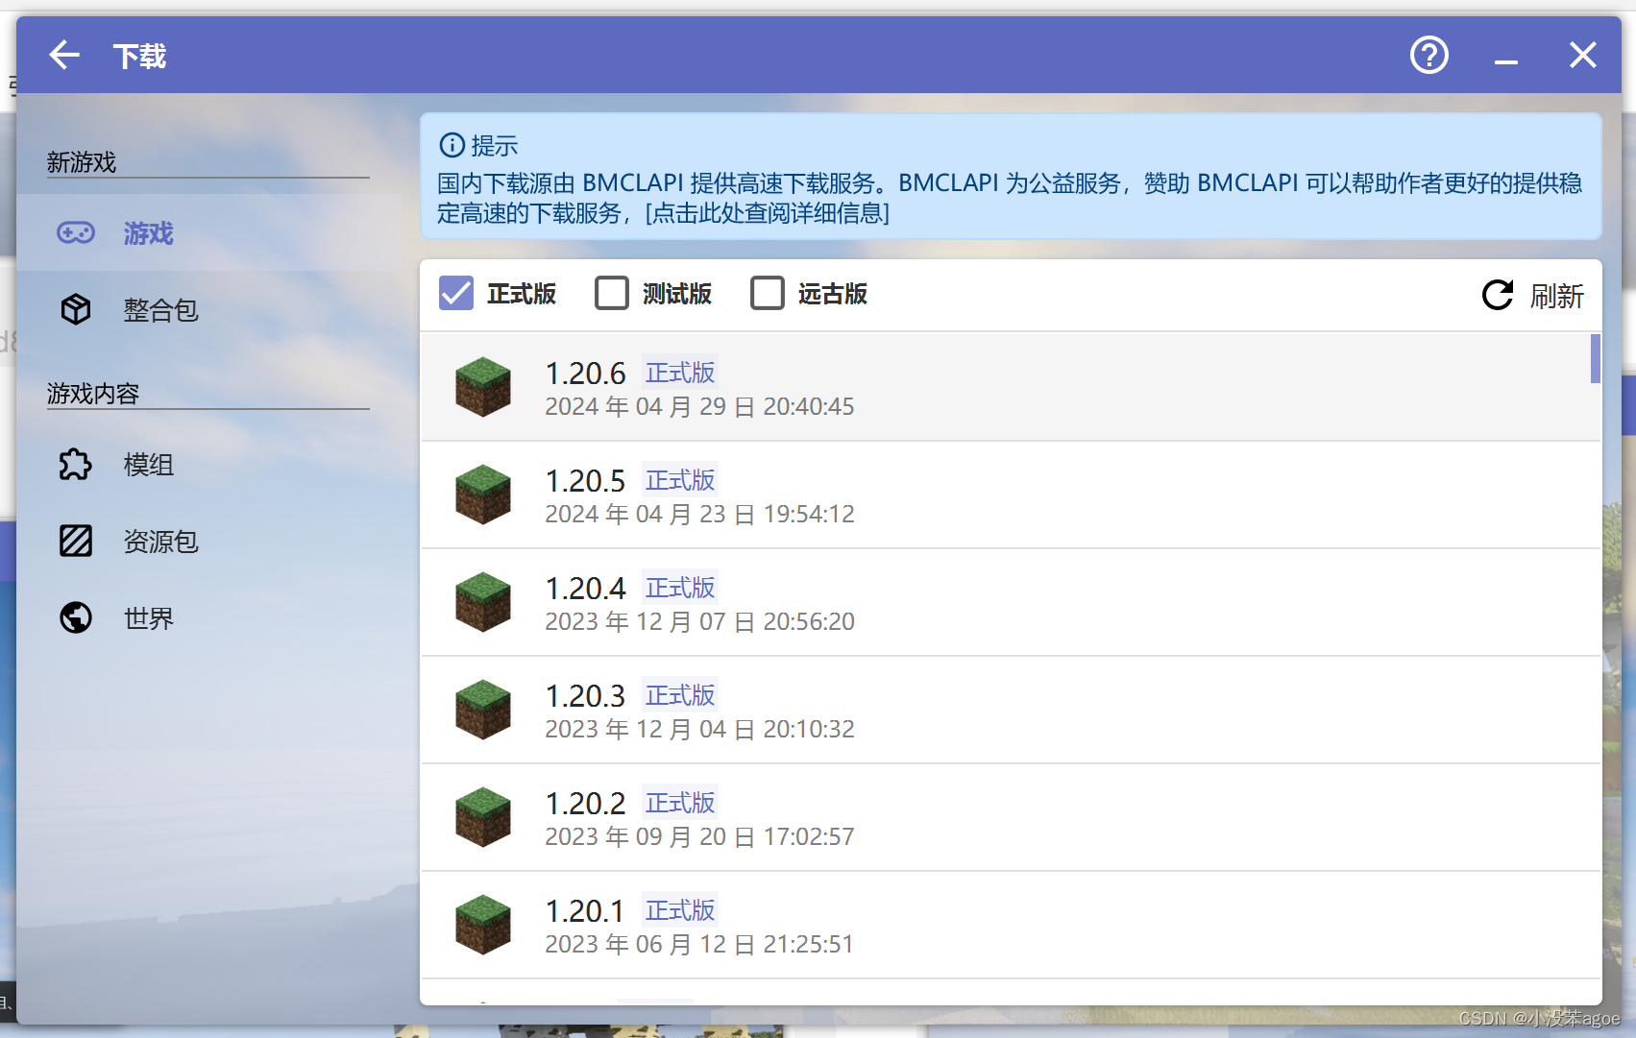Image resolution: width=1636 pixels, height=1038 pixels.
Task: Click the grass block icon for 1.20.2
Action: click(482, 817)
